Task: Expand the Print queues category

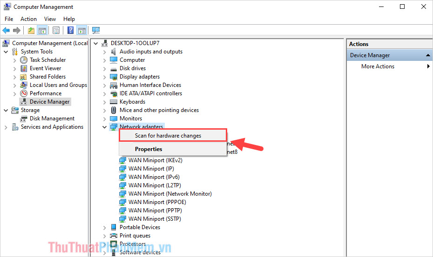Action: click(104, 236)
